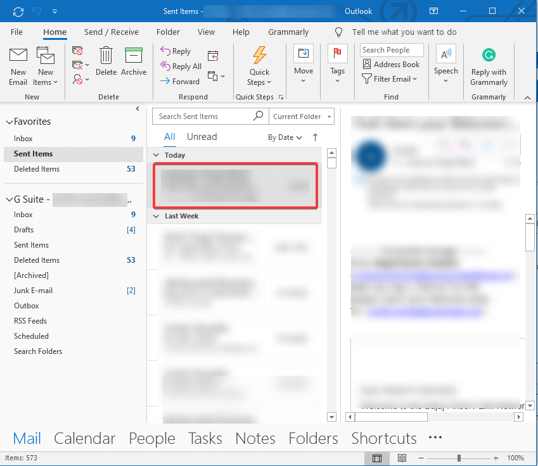Image resolution: width=538 pixels, height=466 pixels.
Task: Toggle the Unread filter in message list
Action: 202,137
